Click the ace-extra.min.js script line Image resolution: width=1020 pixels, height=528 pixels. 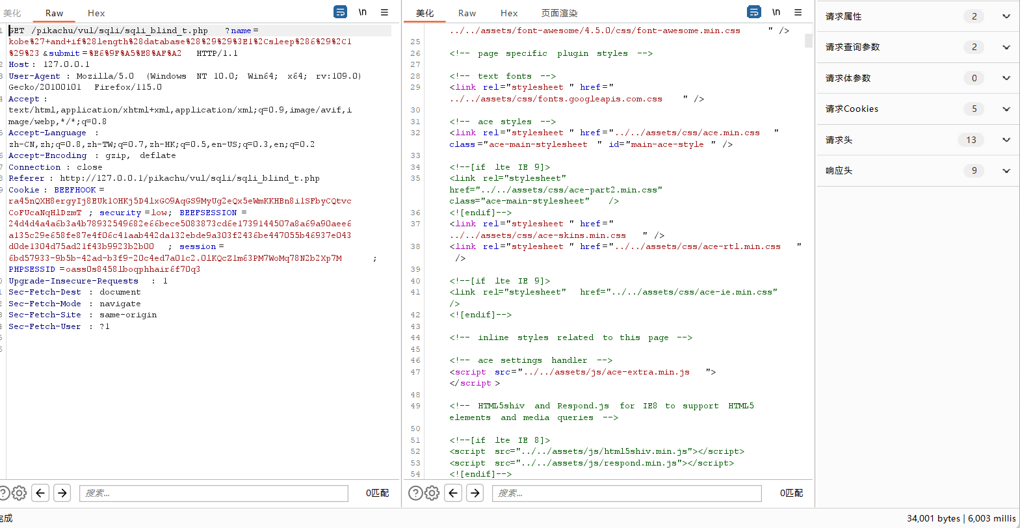(x=582, y=372)
